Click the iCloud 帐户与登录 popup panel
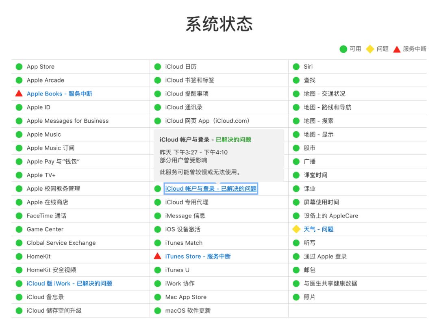The width and height of the screenshot is (439, 324). 219,155
